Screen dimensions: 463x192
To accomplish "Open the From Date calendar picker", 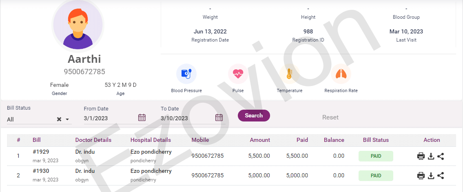I will 142,118.
